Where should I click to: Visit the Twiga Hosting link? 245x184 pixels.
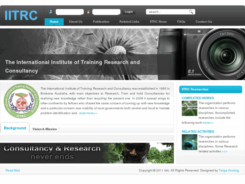(x=229, y=170)
